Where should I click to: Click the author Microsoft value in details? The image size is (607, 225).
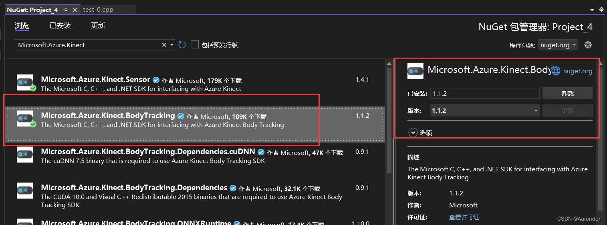click(463, 205)
